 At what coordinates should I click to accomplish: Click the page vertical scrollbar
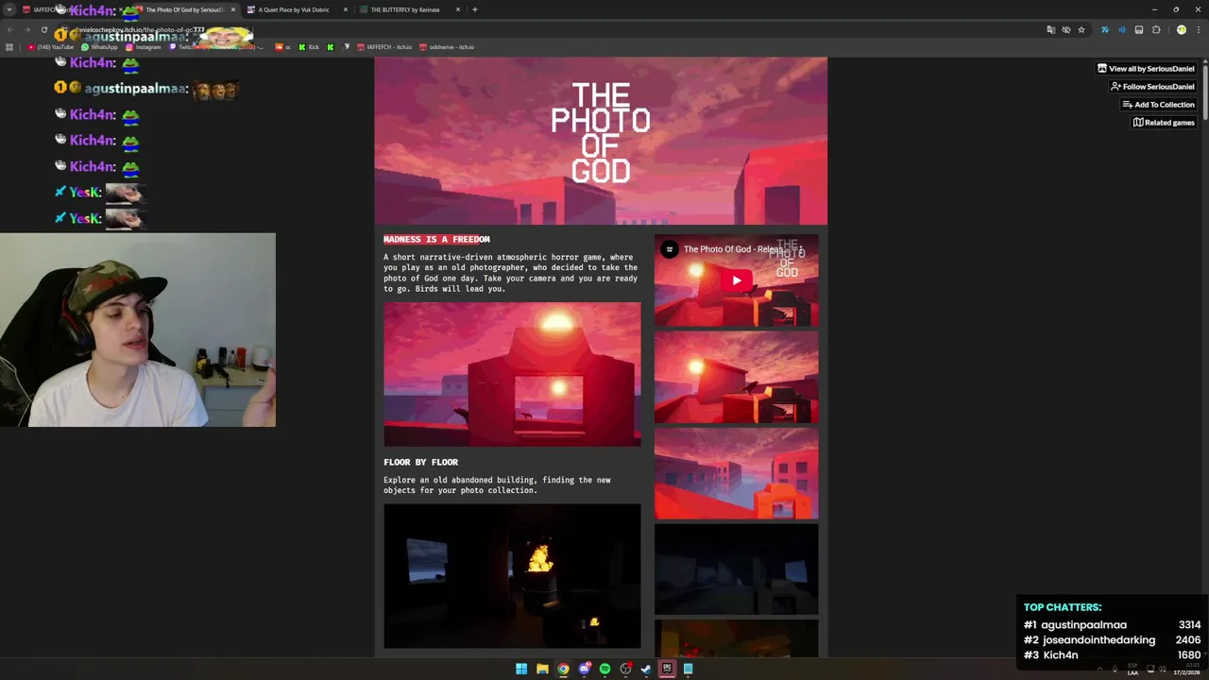[1204, 94]
